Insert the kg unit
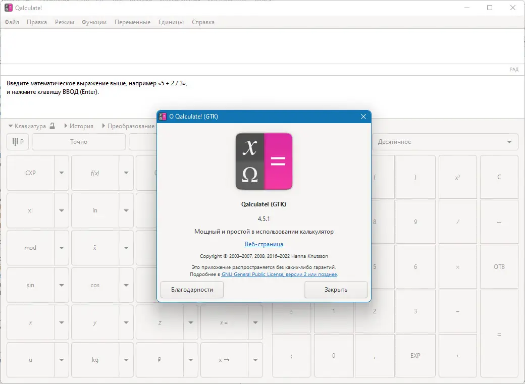This screenshot has height=384, width=525. coord(95,360)
